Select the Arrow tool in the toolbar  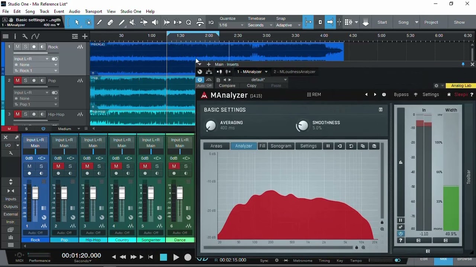(x=77, y=22)
